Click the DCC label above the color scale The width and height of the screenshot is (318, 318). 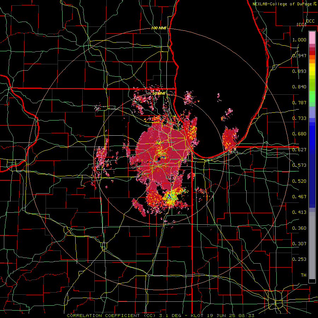310,21
